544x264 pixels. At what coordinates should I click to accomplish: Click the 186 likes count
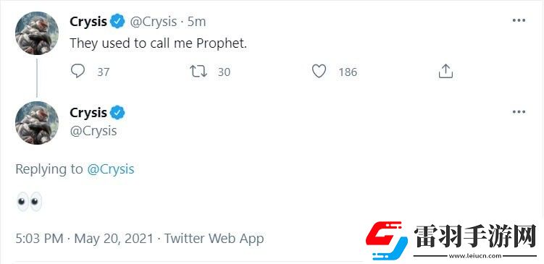pos(348,72)
